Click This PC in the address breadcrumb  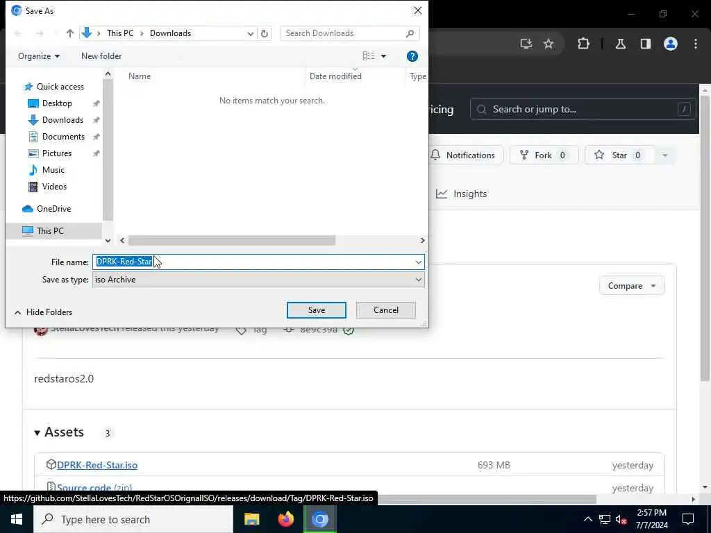point(120,33)
